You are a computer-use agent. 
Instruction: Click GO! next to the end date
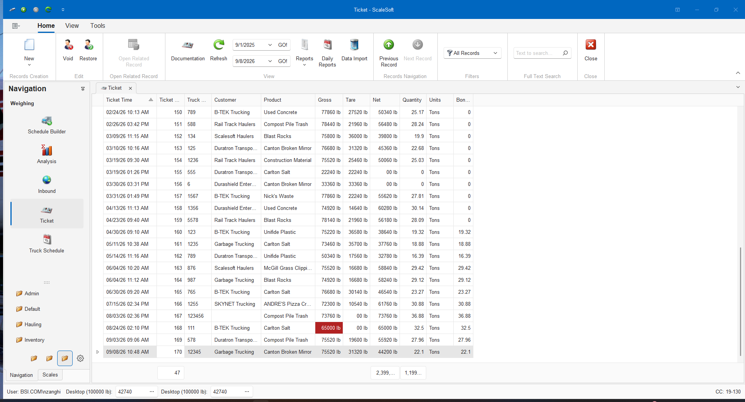(x=283, y=61)
